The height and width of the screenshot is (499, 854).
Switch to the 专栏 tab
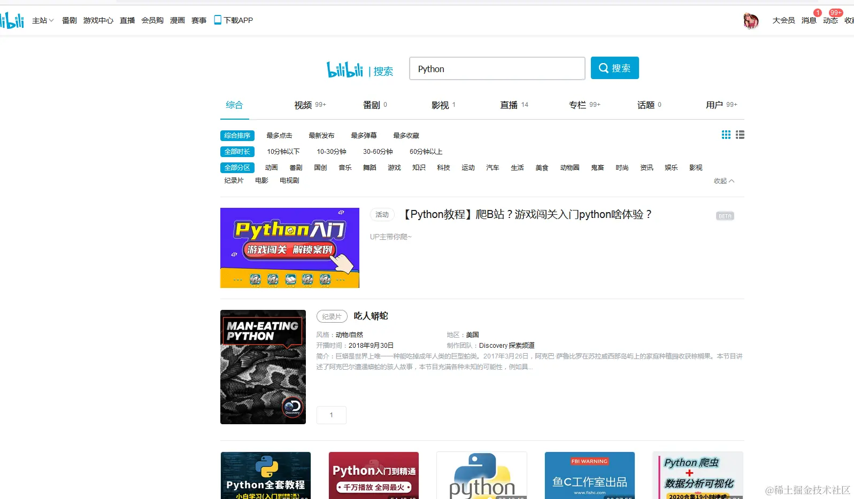tap(584, 105)
